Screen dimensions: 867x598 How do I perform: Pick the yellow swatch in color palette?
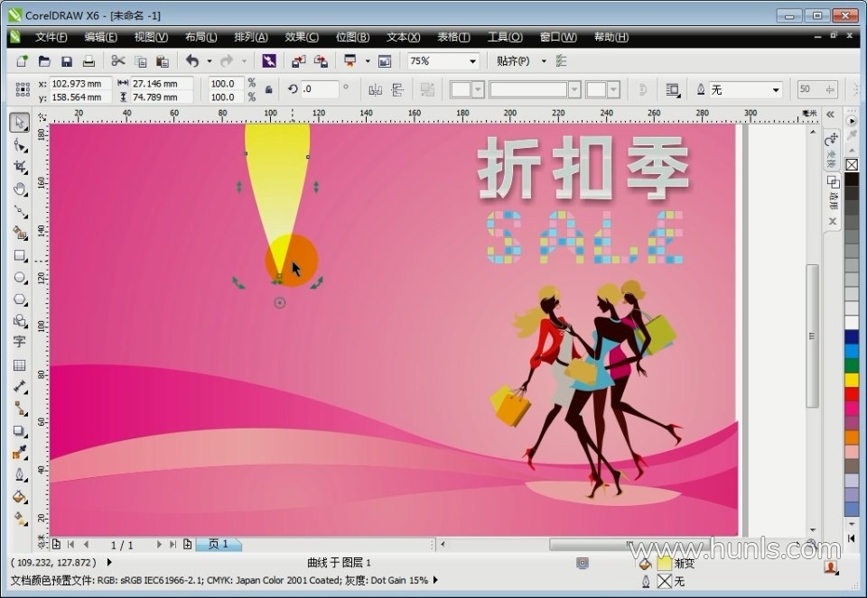pyautogui.click(x=852, y=380)
